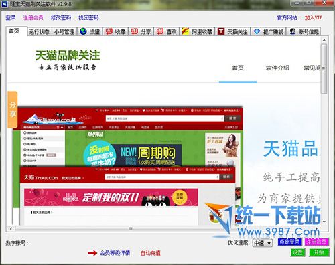The height and width of the screenshot is (265, 335).
Task: Open the 自动充值 link
Action: [x=150, y=253]
